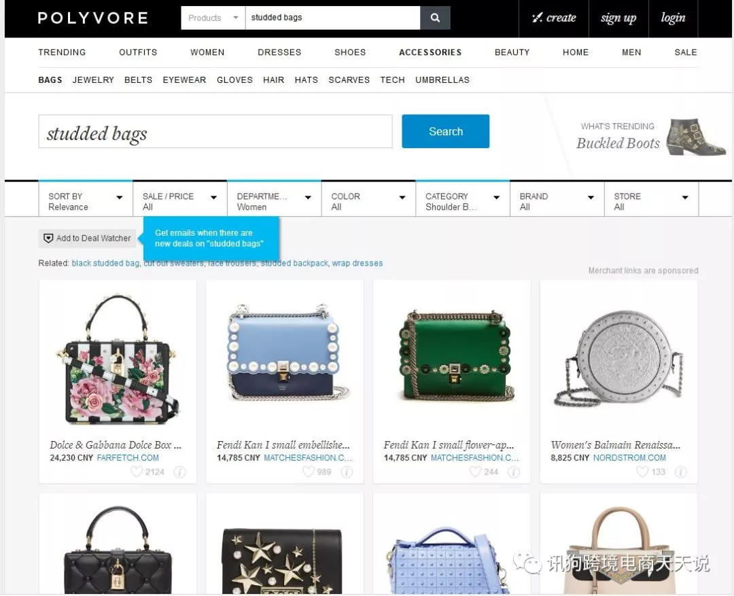Click the magnifier search icon in header

[435, 18]
